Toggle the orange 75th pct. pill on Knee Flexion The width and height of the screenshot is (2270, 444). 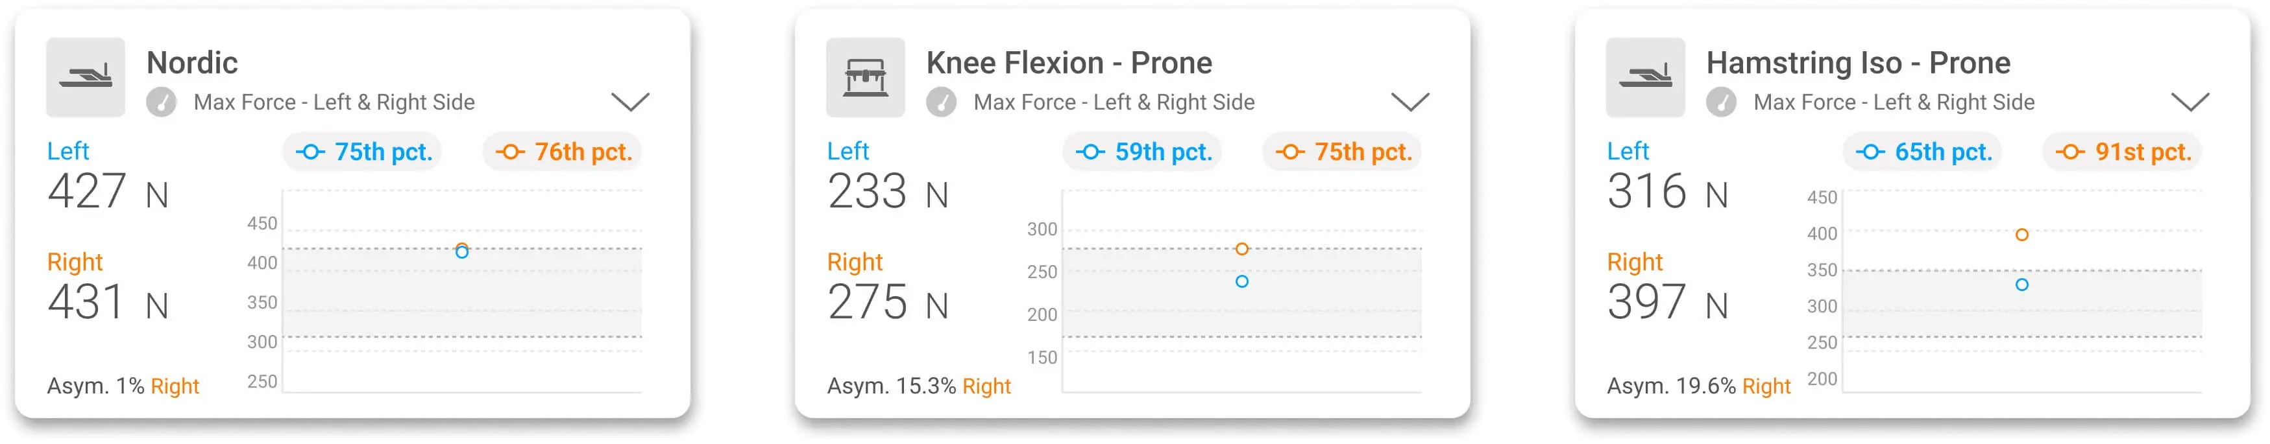[x=1342, y=152]
